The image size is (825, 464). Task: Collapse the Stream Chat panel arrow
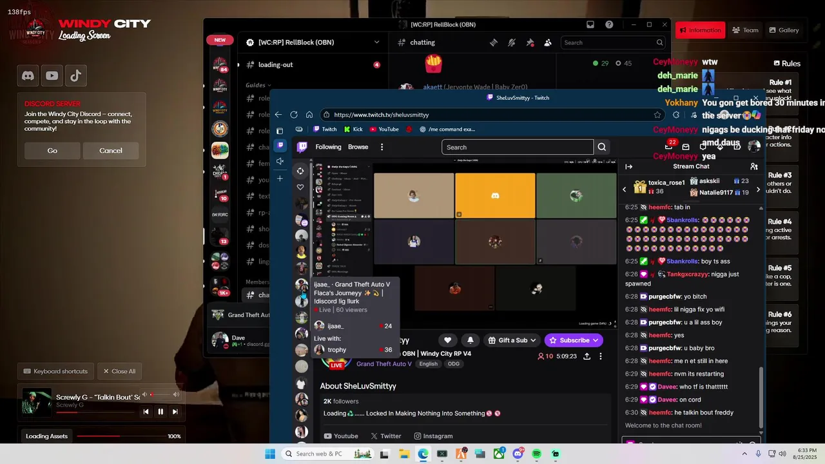click(x=629, y=166)
